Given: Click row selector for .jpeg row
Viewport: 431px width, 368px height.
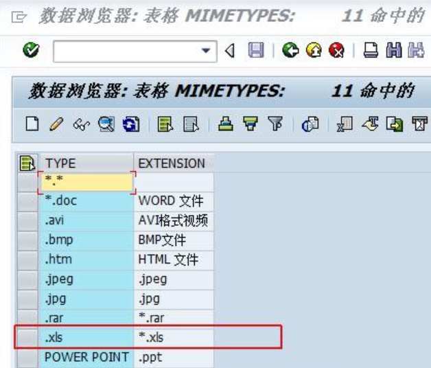Looking at the screenshot, I should [27, 280].
